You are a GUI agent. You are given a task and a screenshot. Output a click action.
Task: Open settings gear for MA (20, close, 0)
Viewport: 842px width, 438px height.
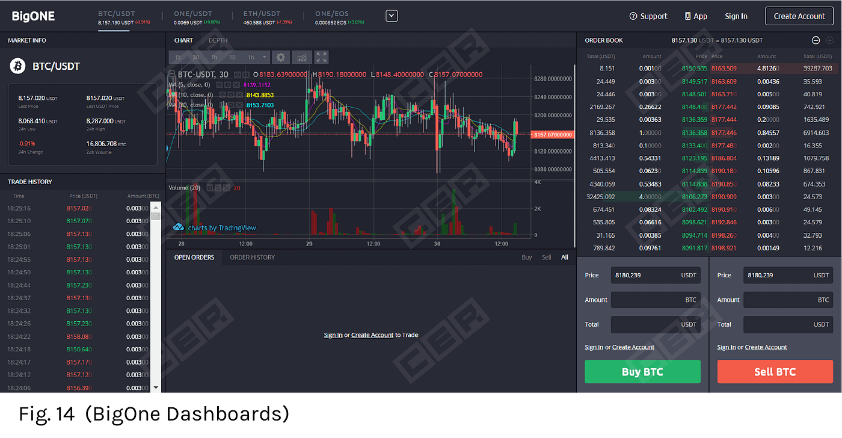pyautogui.click(x=231, y=105)
